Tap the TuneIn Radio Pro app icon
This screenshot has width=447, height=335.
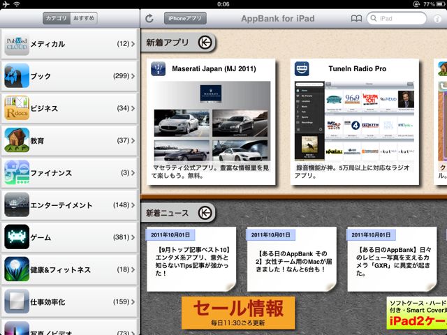pos(302,68)
